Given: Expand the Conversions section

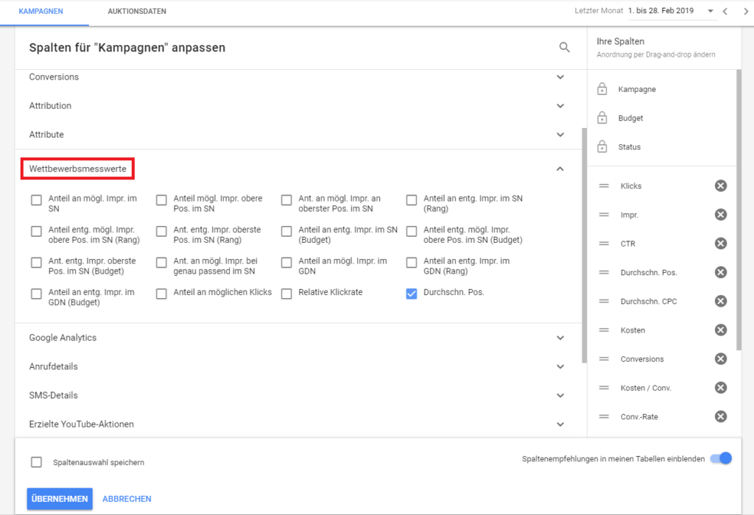Looking at the screenshot, I should pos(560,77).
